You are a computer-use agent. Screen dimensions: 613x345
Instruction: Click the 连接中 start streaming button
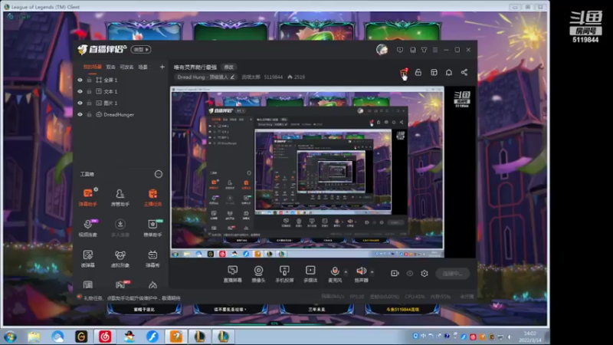click(452, 274)
